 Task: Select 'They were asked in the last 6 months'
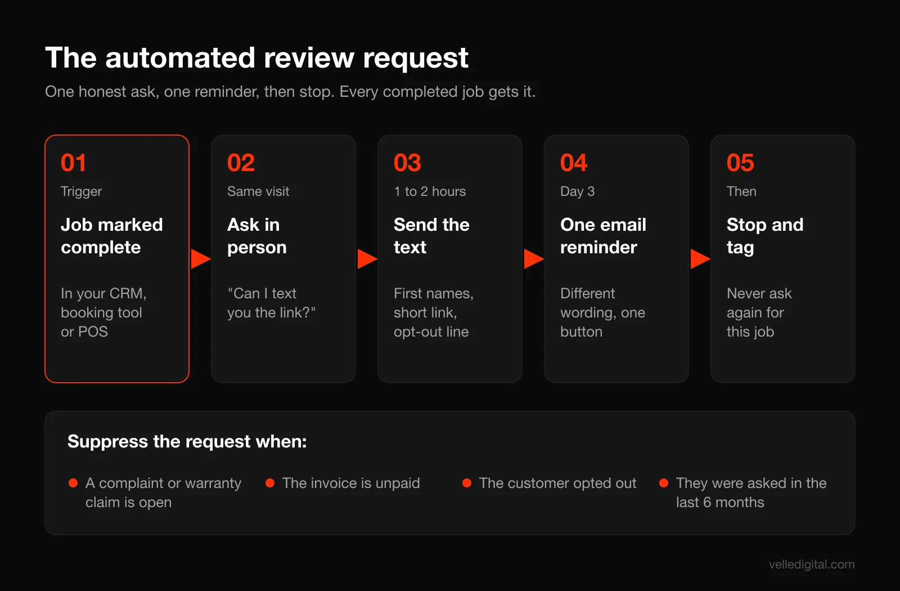(751, 492)
